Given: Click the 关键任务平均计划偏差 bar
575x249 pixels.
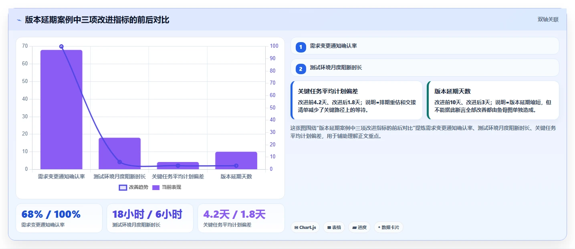Looking at the screenshot, I should (x=178, y=166).
